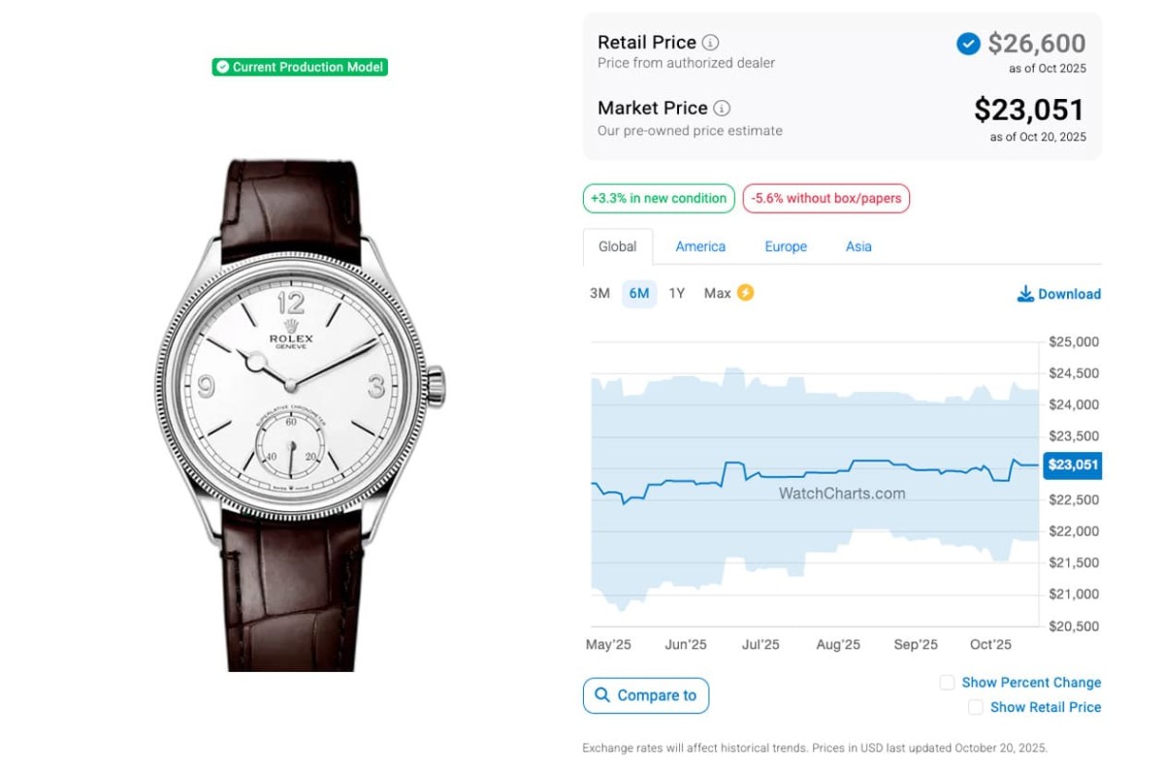Switch to the America tab
This screenshot has height=770, width=1164.
pos(700,246)
